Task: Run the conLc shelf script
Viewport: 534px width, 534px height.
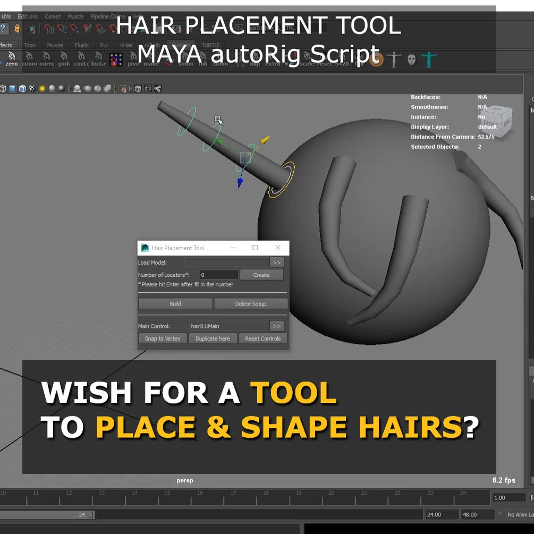Action: [x=81, y=60]
